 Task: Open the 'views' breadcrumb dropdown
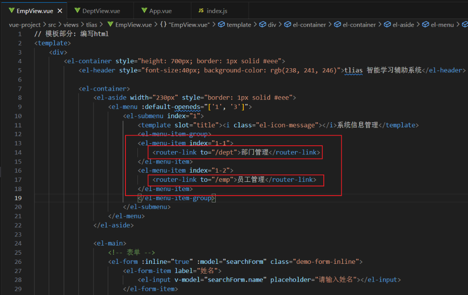tap(71, 24)
